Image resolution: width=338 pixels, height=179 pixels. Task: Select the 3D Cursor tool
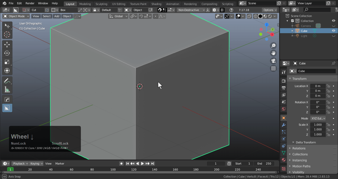point(7,34)
